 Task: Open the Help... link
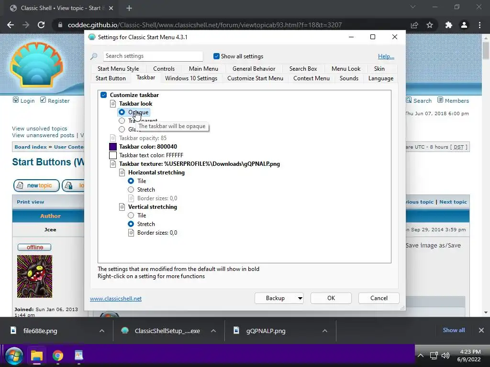(x=386, y=56)
